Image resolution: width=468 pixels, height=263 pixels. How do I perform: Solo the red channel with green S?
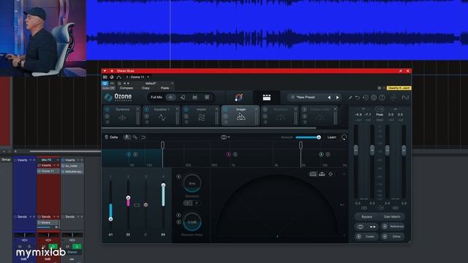pos(53,247)
